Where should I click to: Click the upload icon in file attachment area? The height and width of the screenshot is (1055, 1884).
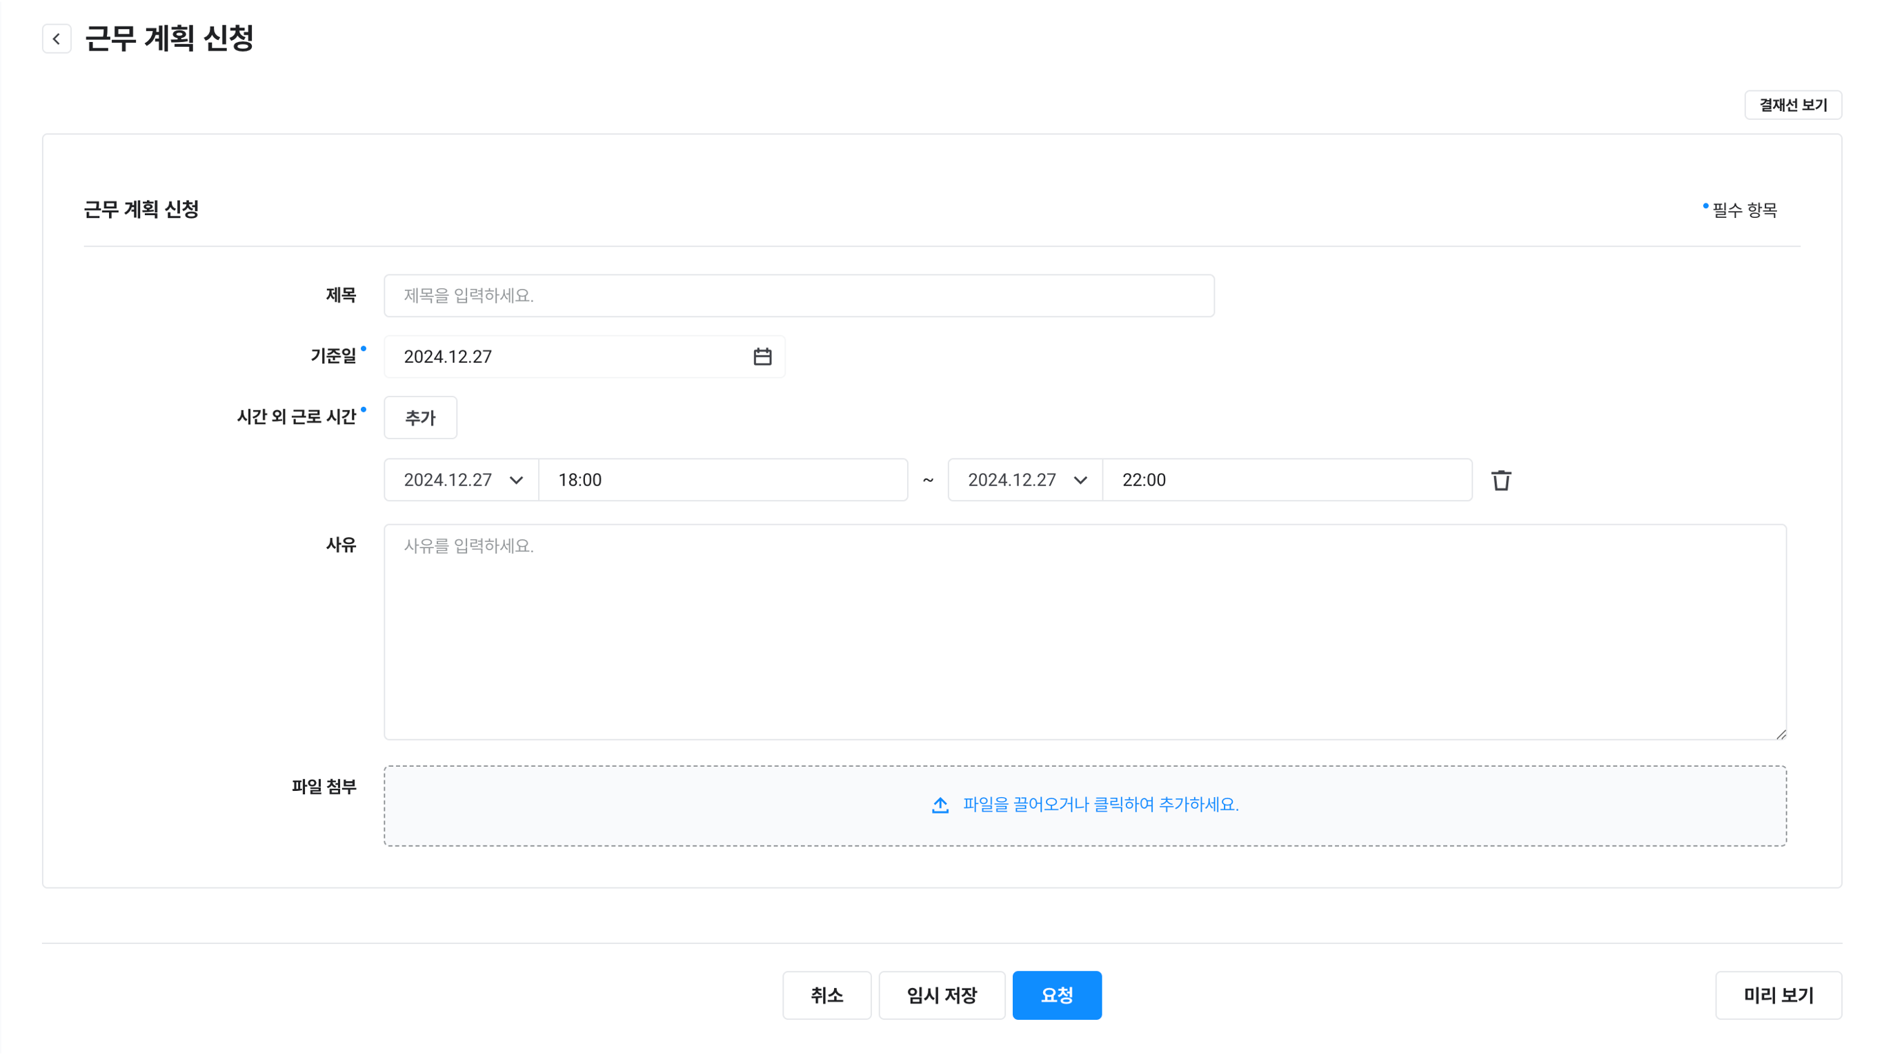pyautogui.click(x=940, y=805)
